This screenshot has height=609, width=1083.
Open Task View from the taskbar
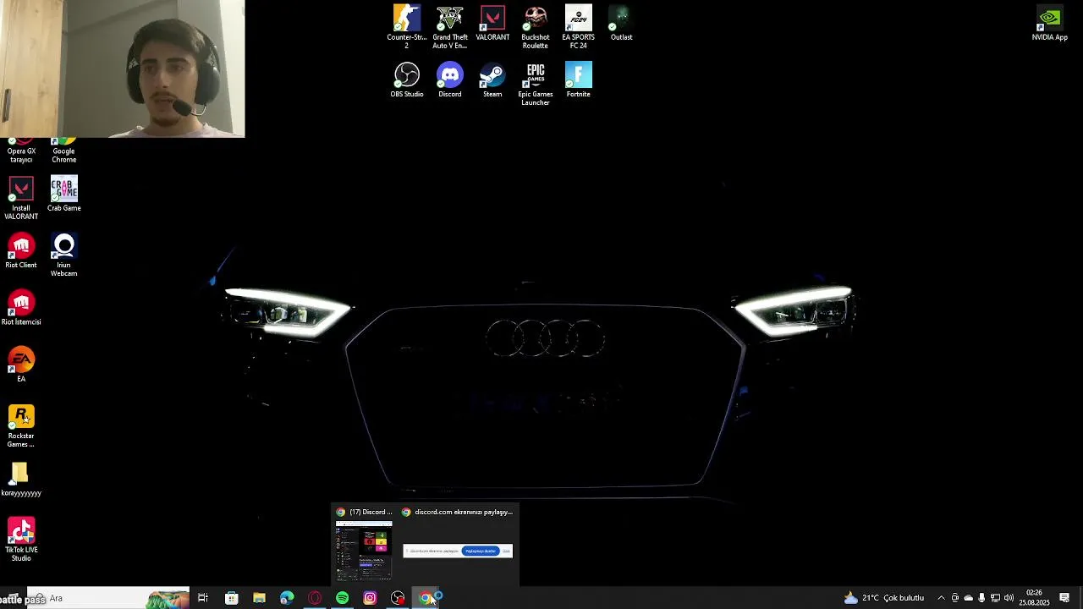(203, 598)
